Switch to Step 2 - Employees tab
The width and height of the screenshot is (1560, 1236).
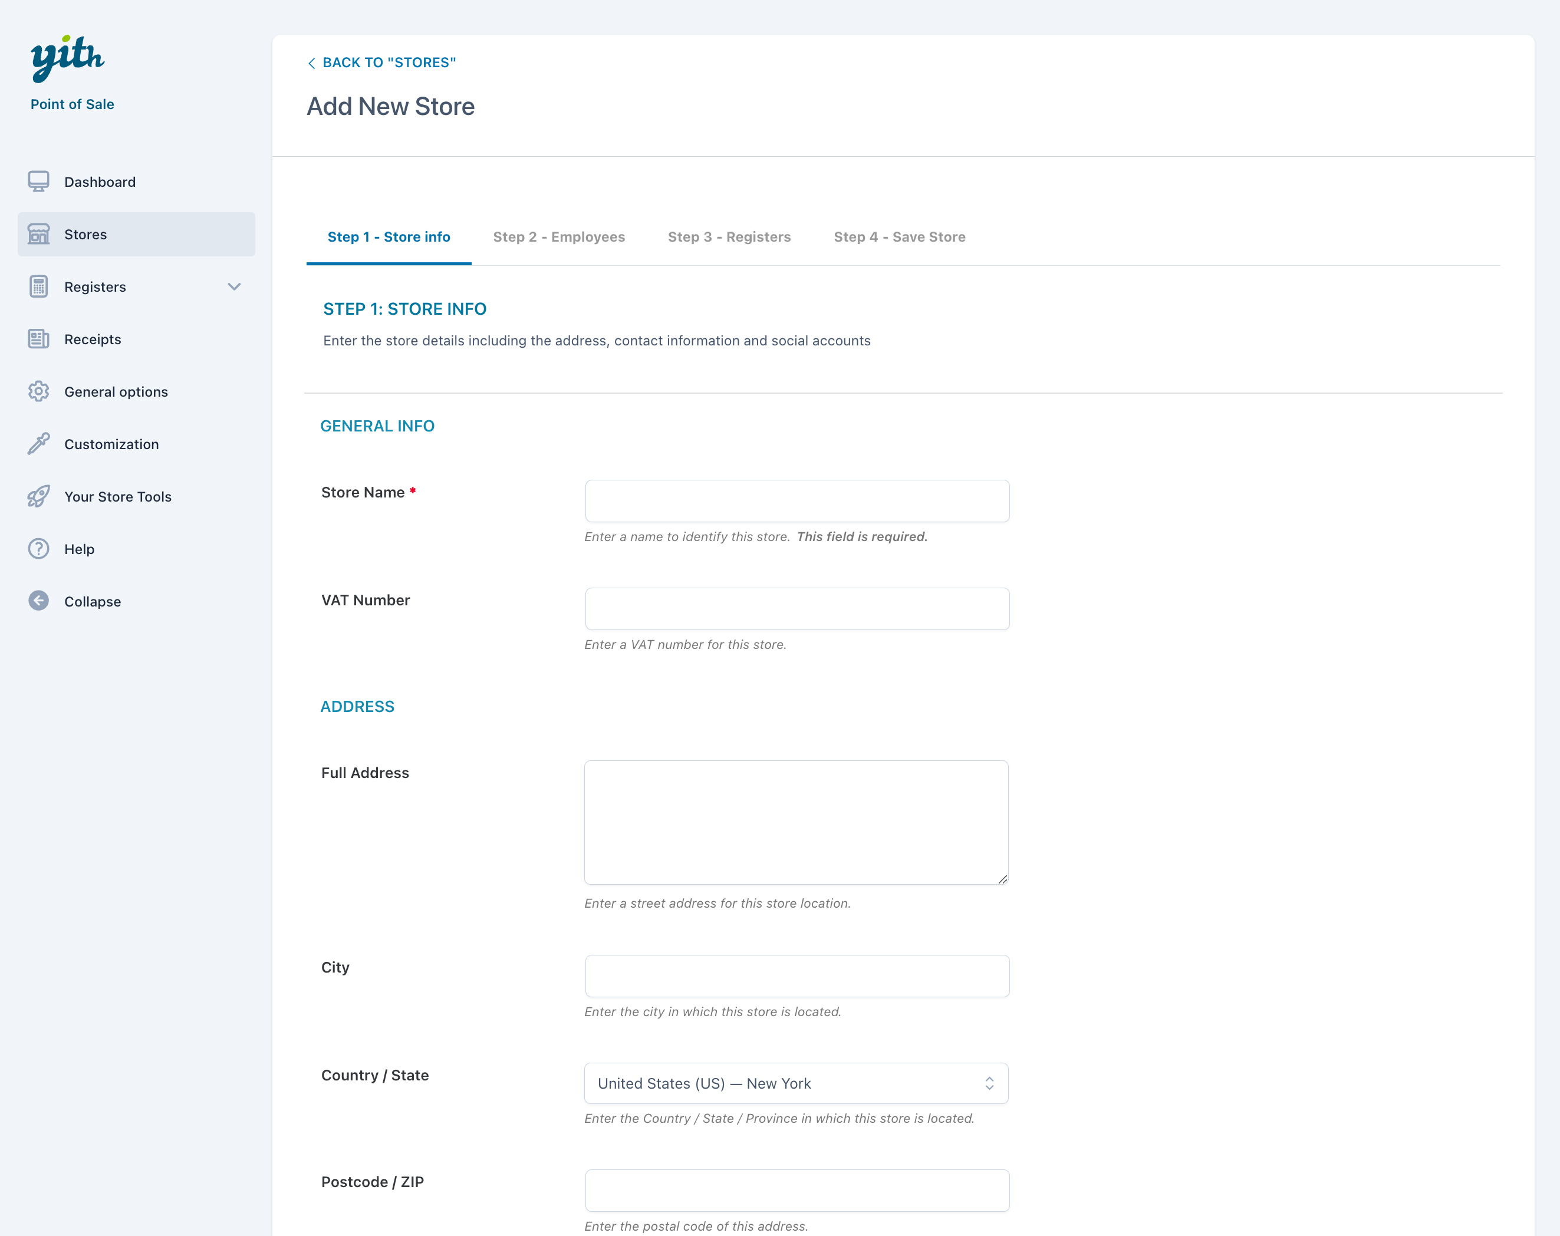pos(558,236)
